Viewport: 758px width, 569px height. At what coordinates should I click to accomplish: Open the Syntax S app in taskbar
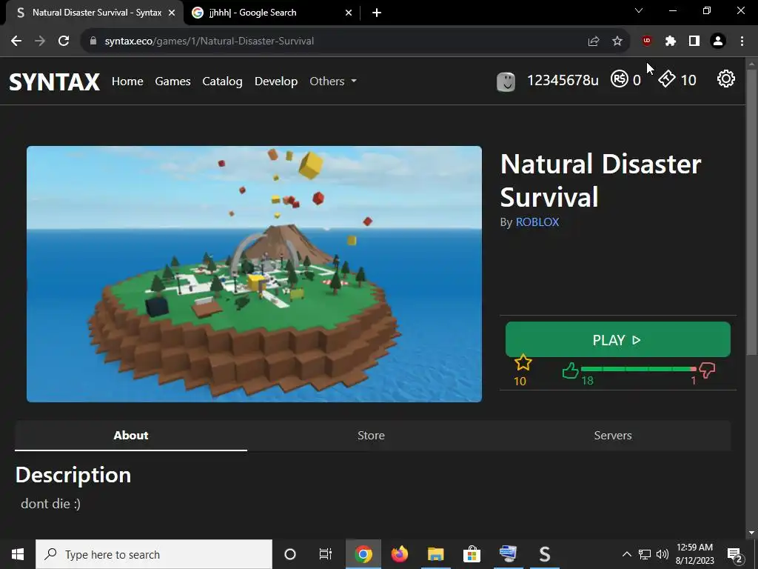pyautogui.click(x=544, y=554)
